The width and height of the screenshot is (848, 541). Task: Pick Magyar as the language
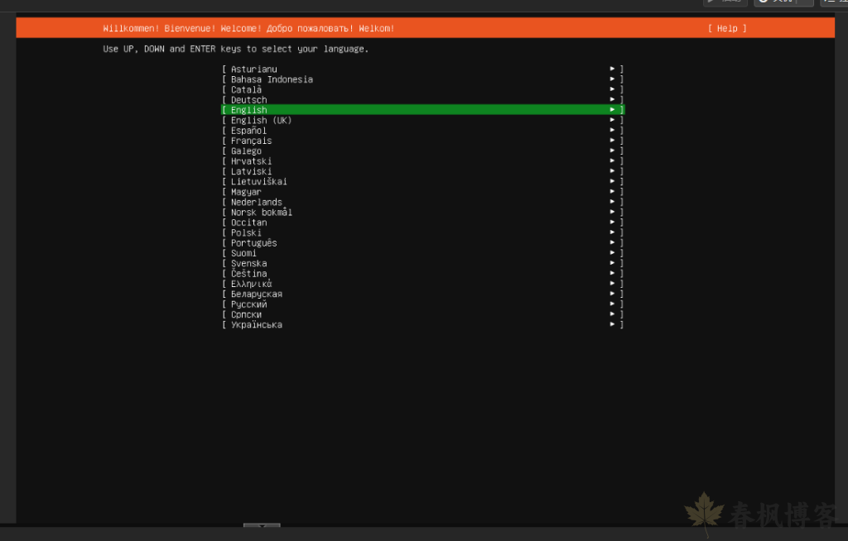tap(423, 192)
